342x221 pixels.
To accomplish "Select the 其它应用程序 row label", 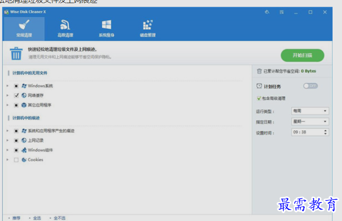I will pos(39,105).
